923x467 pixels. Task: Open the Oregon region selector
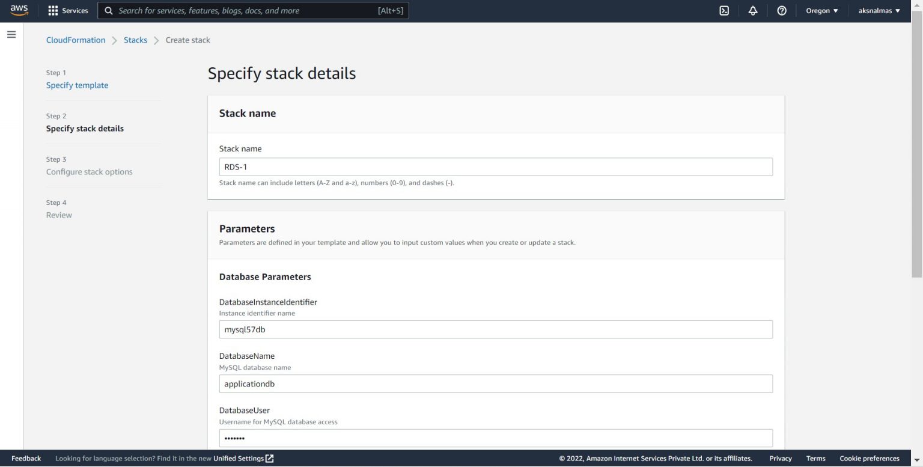[821, 10]
